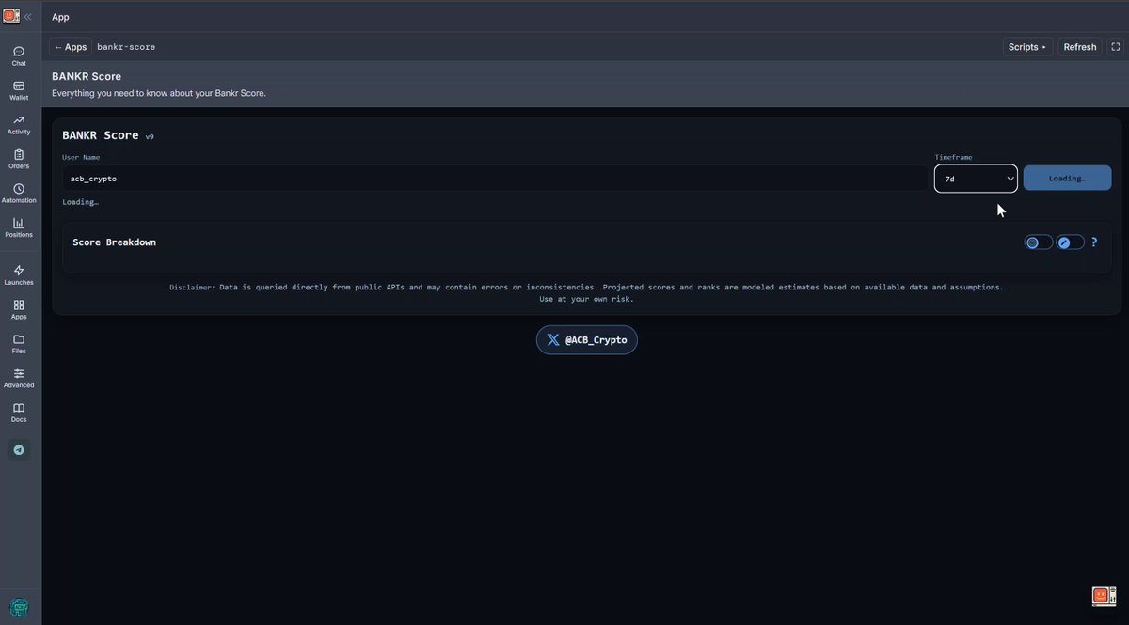Image resolution: width=1129 pixels, height=625 pixels.
Task: Toggle the first Score Breakdown switch
Action: (1039, 242)
